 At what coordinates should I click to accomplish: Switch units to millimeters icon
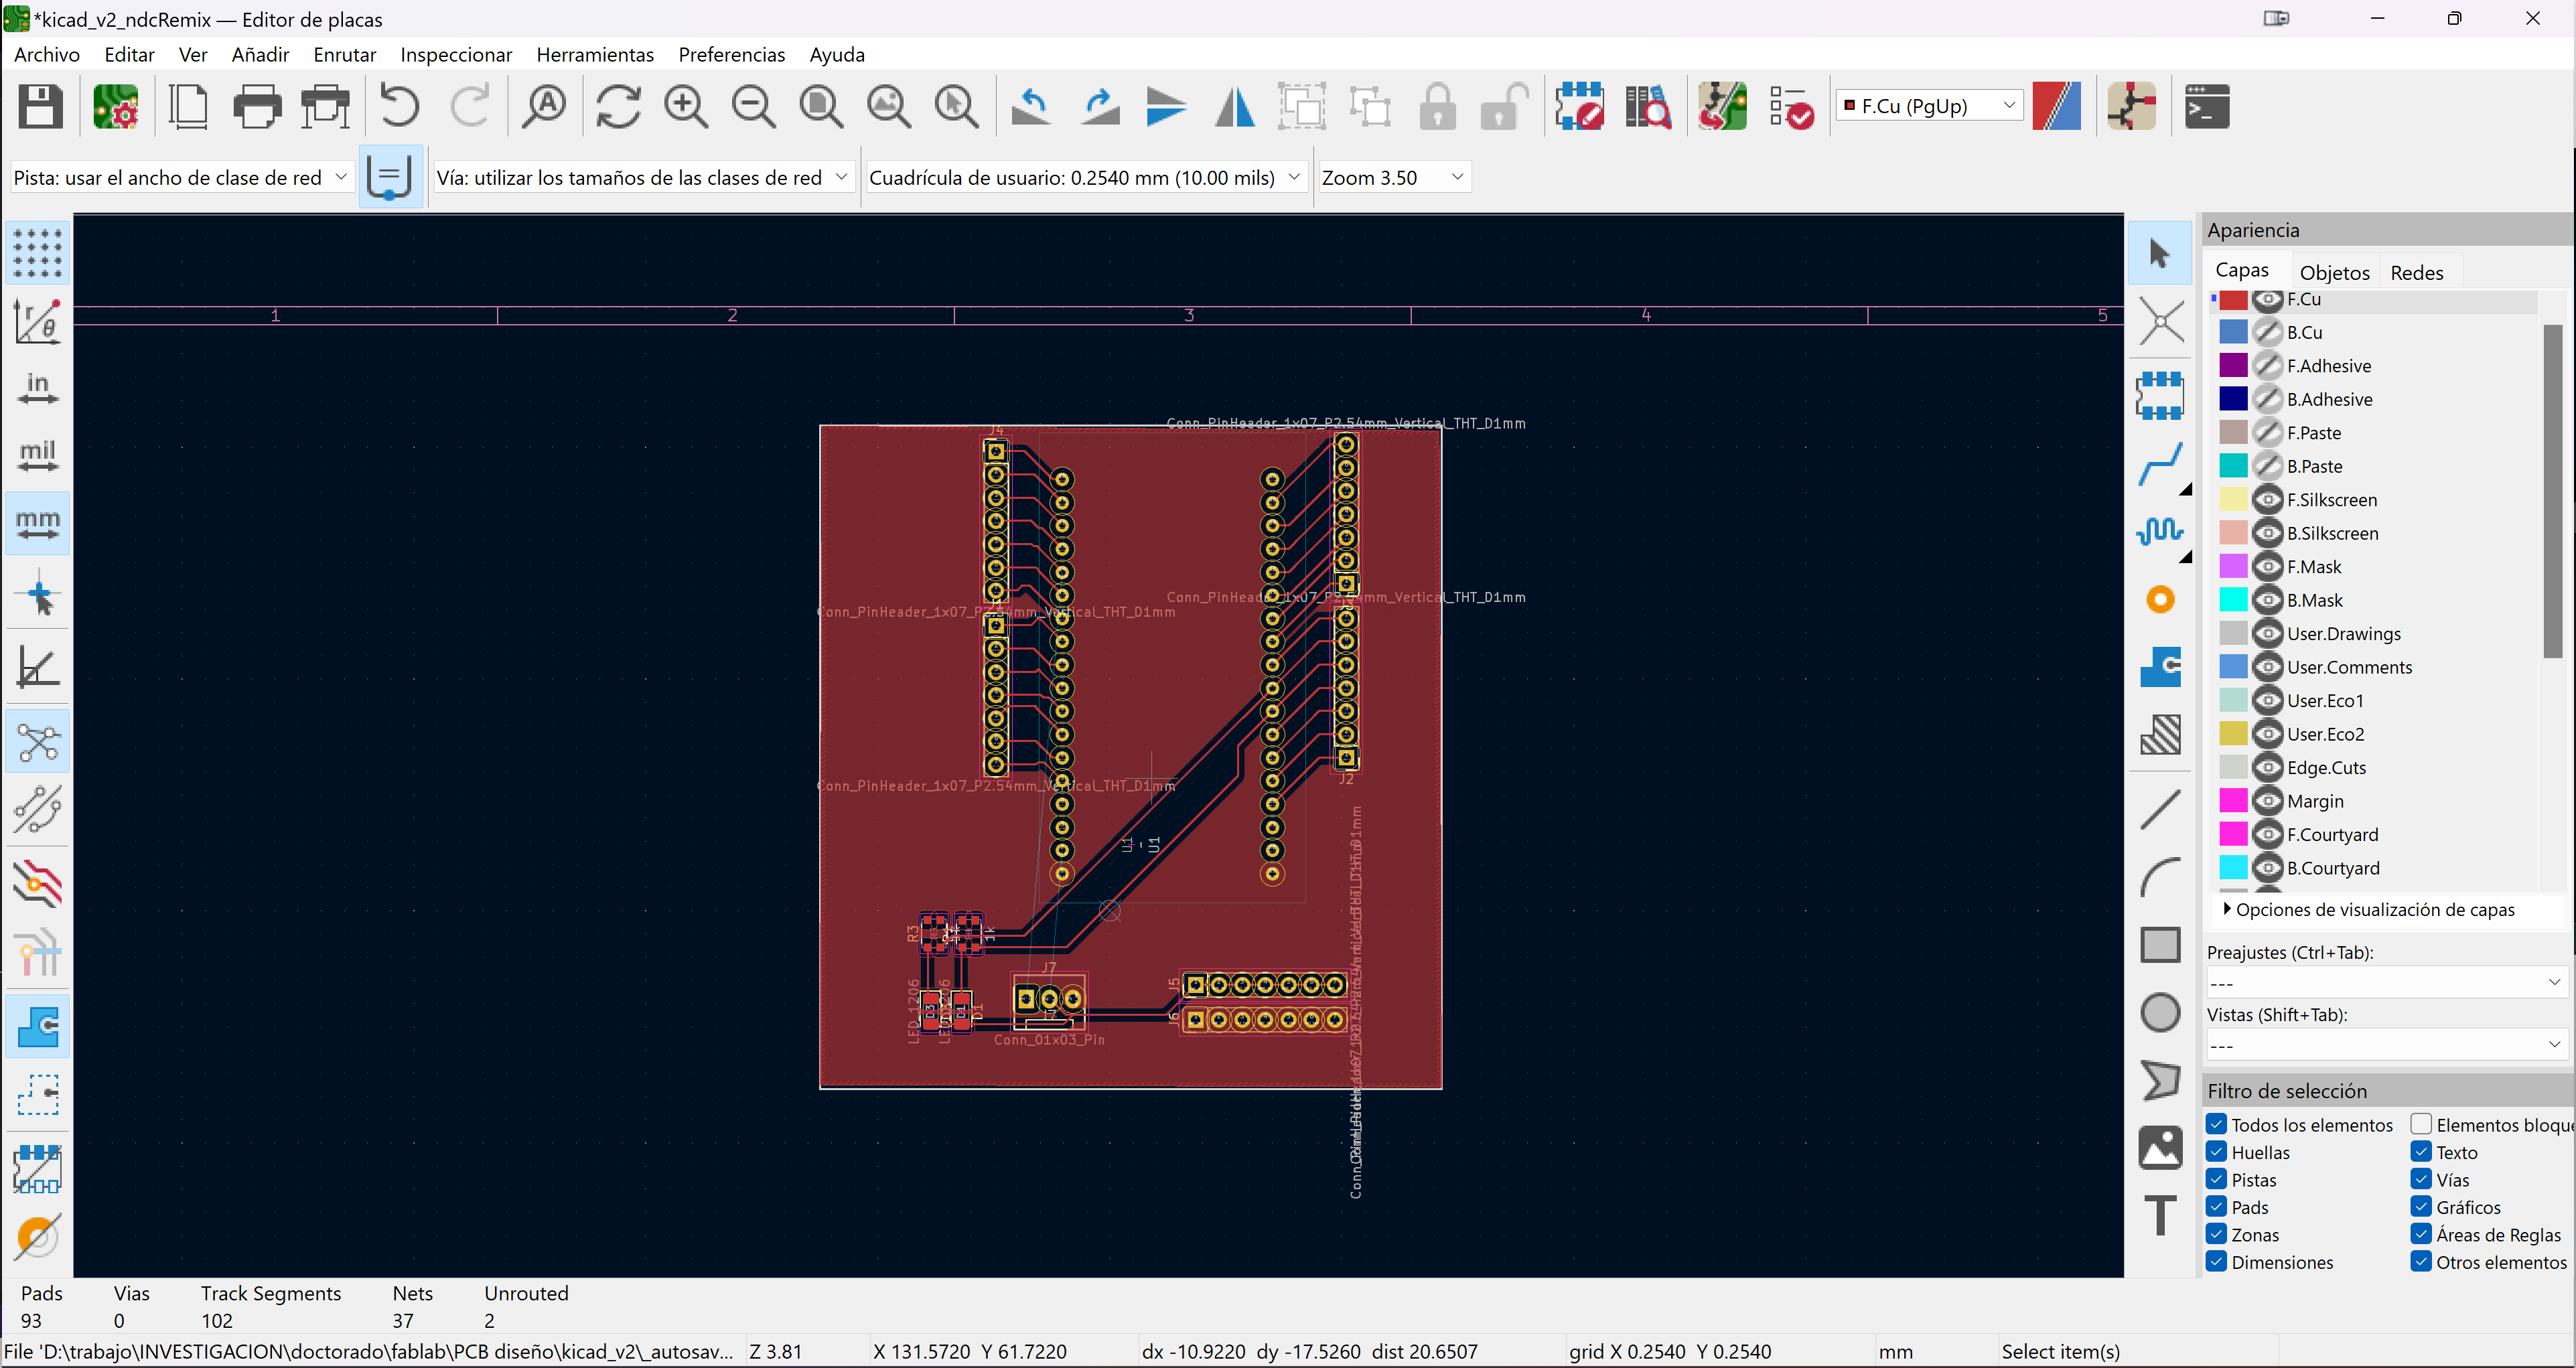[x=38, y=523]
